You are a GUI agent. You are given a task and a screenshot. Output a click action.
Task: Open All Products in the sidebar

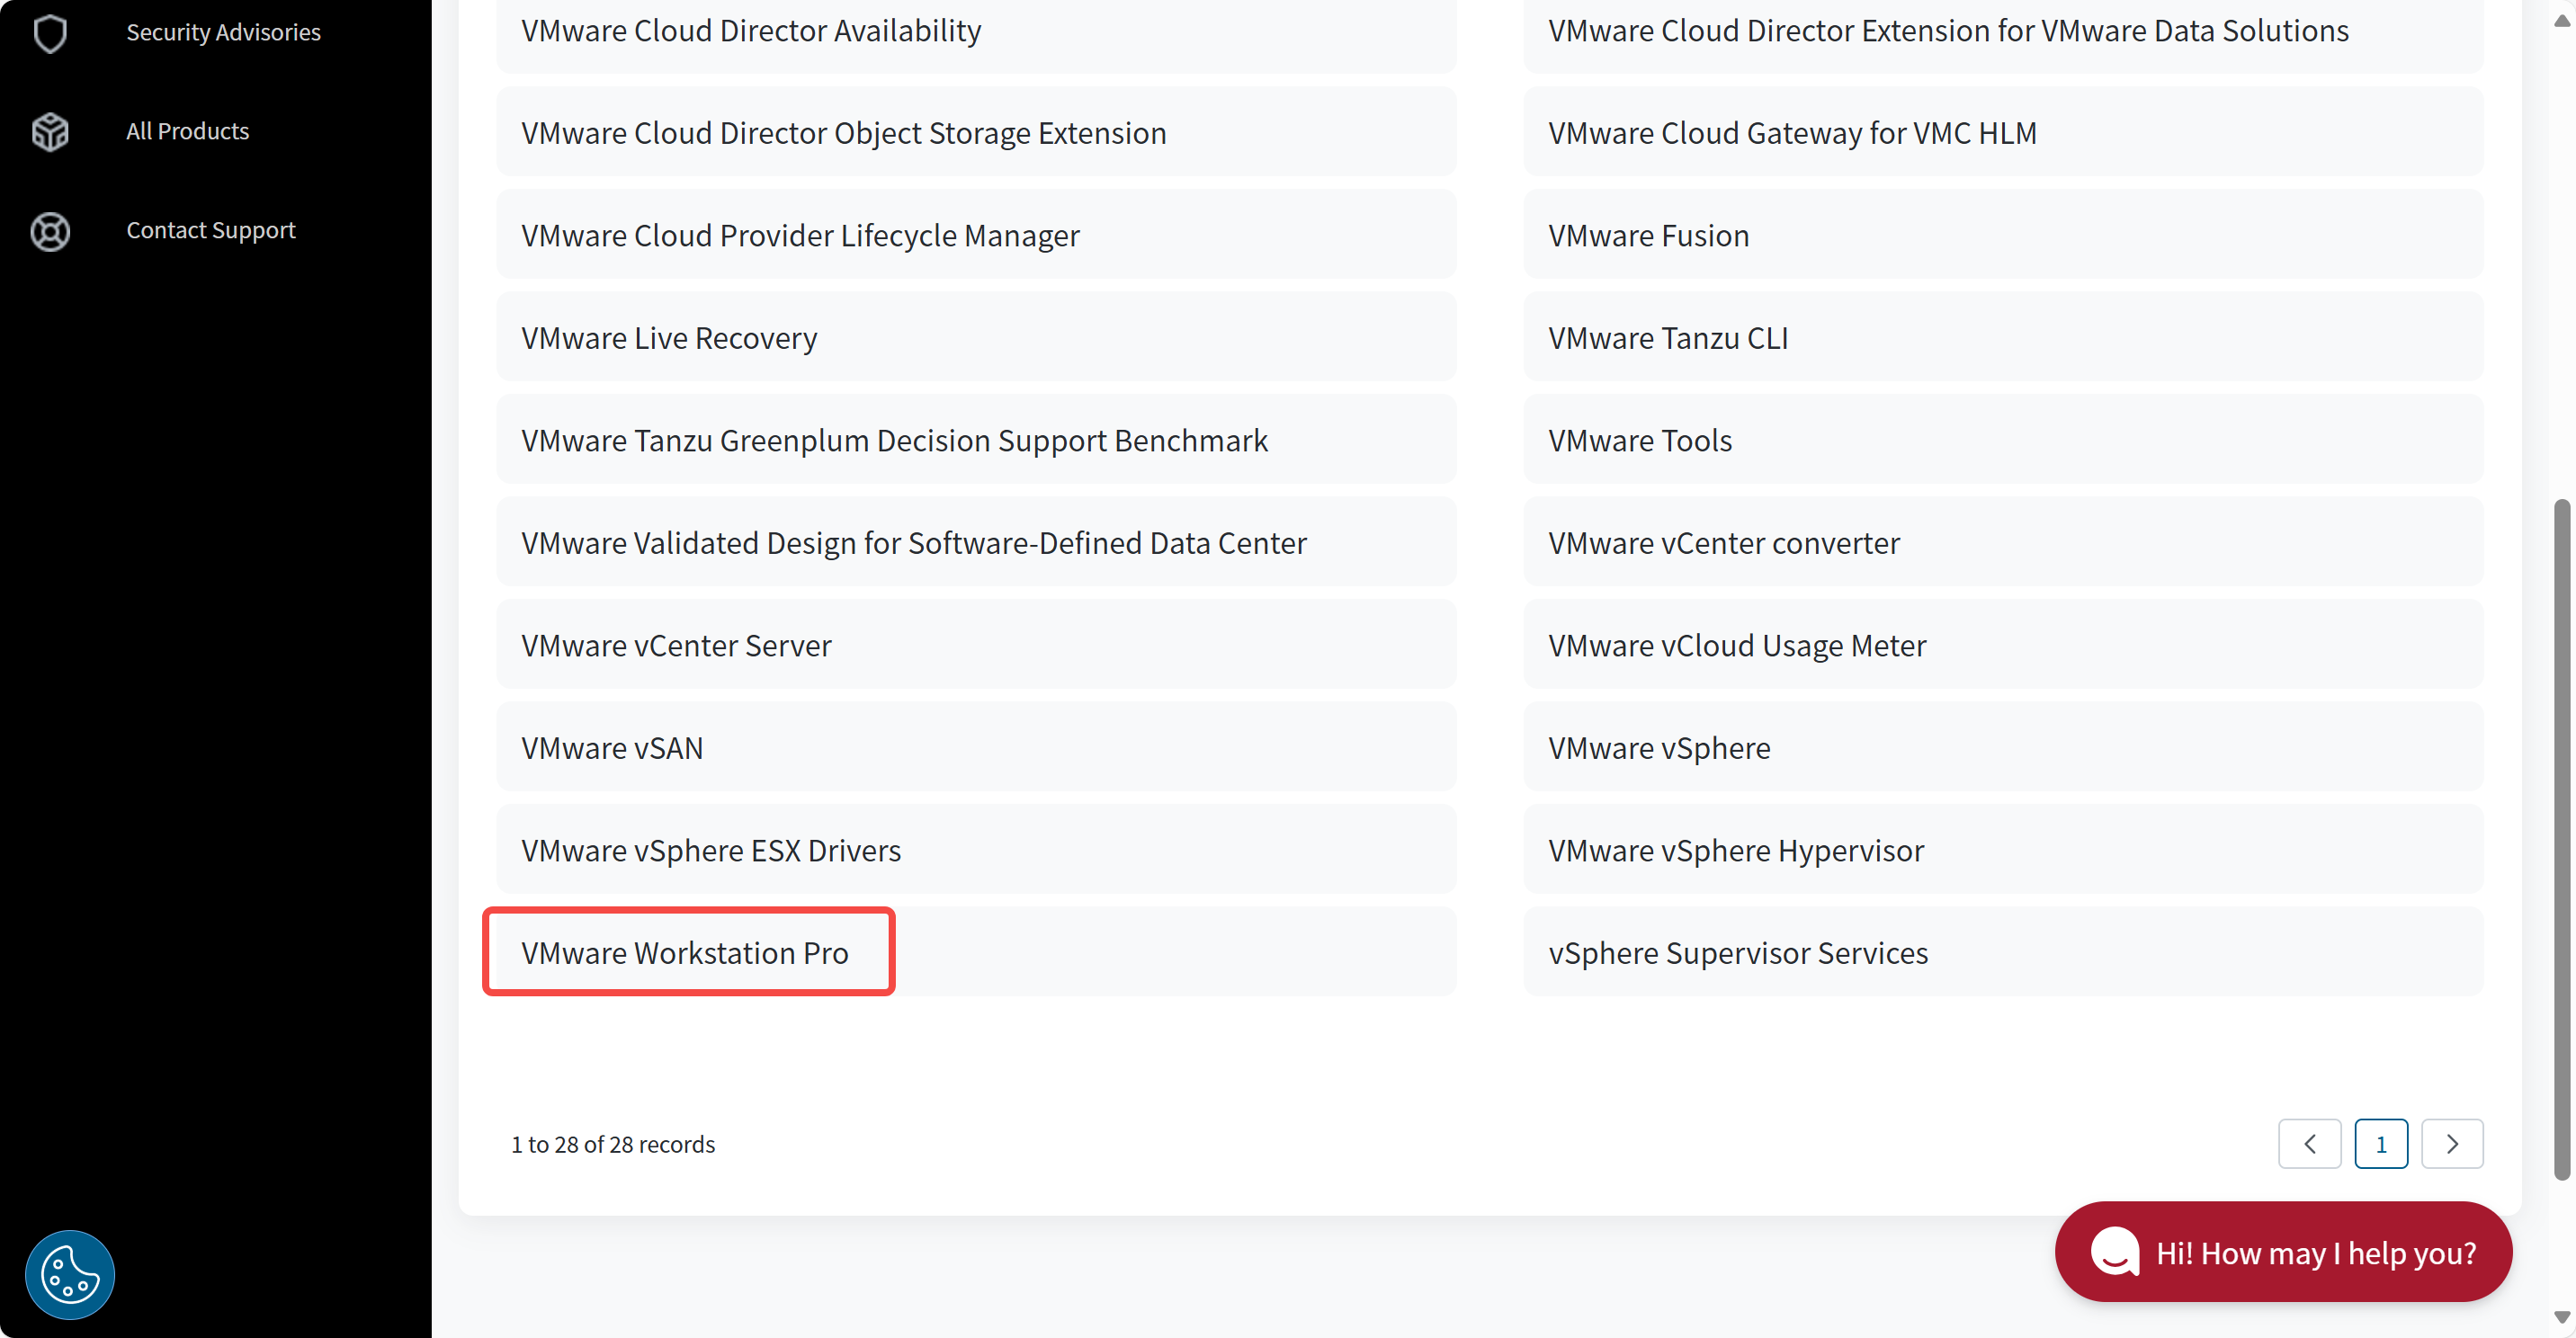coord(187,131)
